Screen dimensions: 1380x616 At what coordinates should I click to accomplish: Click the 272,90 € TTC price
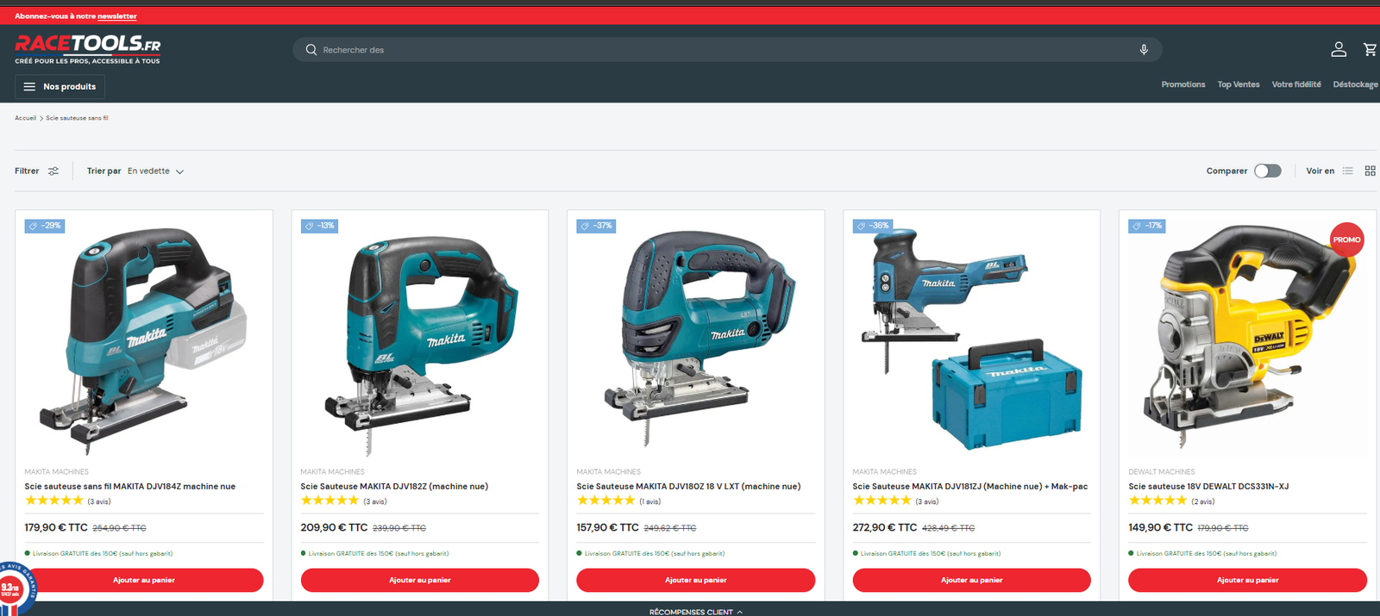click(885, 527)
